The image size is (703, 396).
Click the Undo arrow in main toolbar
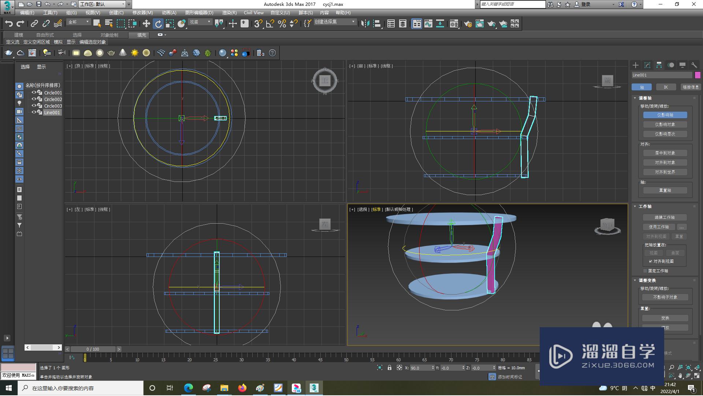click(8, 24)
